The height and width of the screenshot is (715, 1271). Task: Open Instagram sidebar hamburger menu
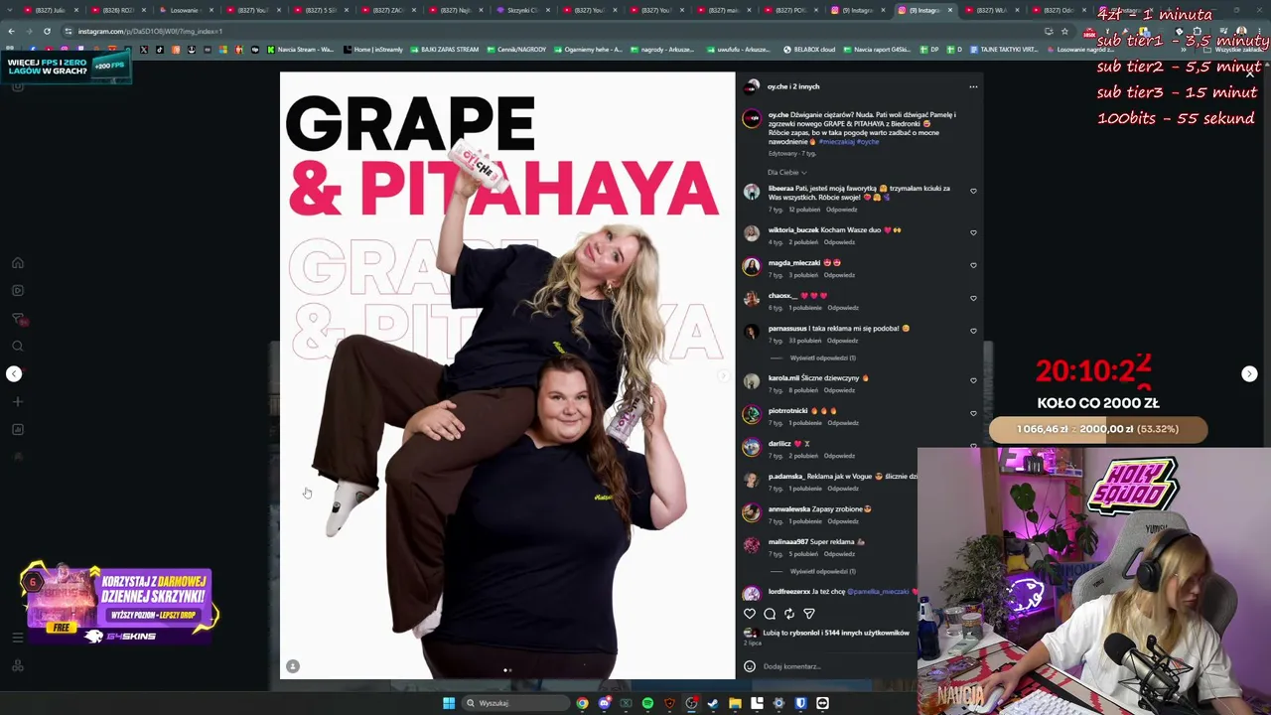click(17, 638)
